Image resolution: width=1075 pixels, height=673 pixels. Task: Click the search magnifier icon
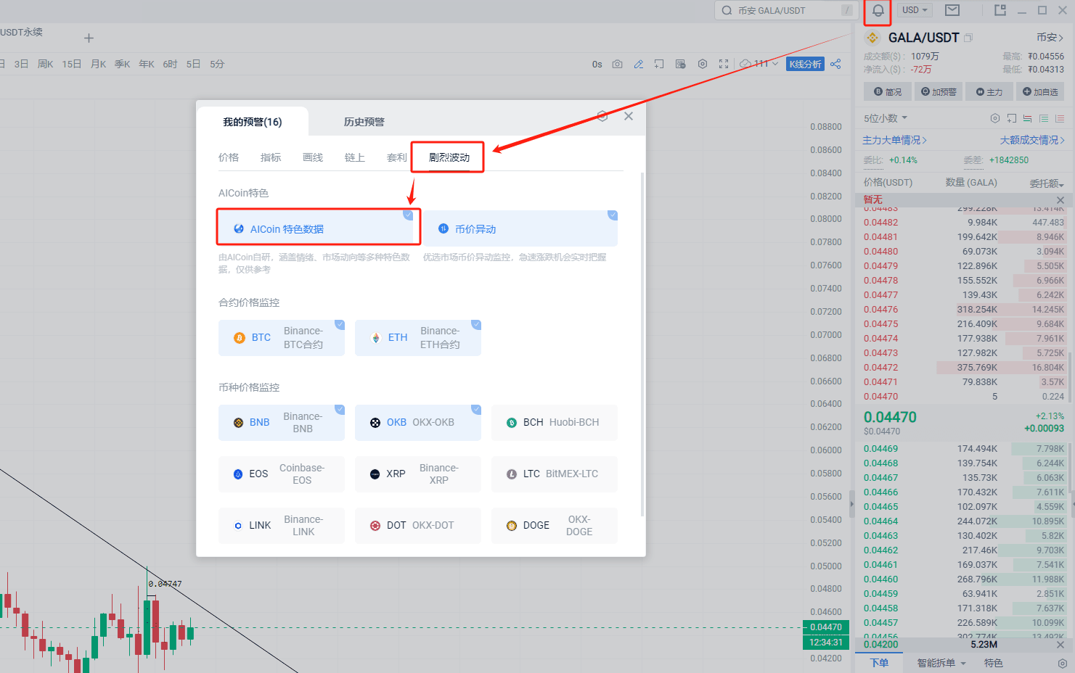tap(727, 11)
